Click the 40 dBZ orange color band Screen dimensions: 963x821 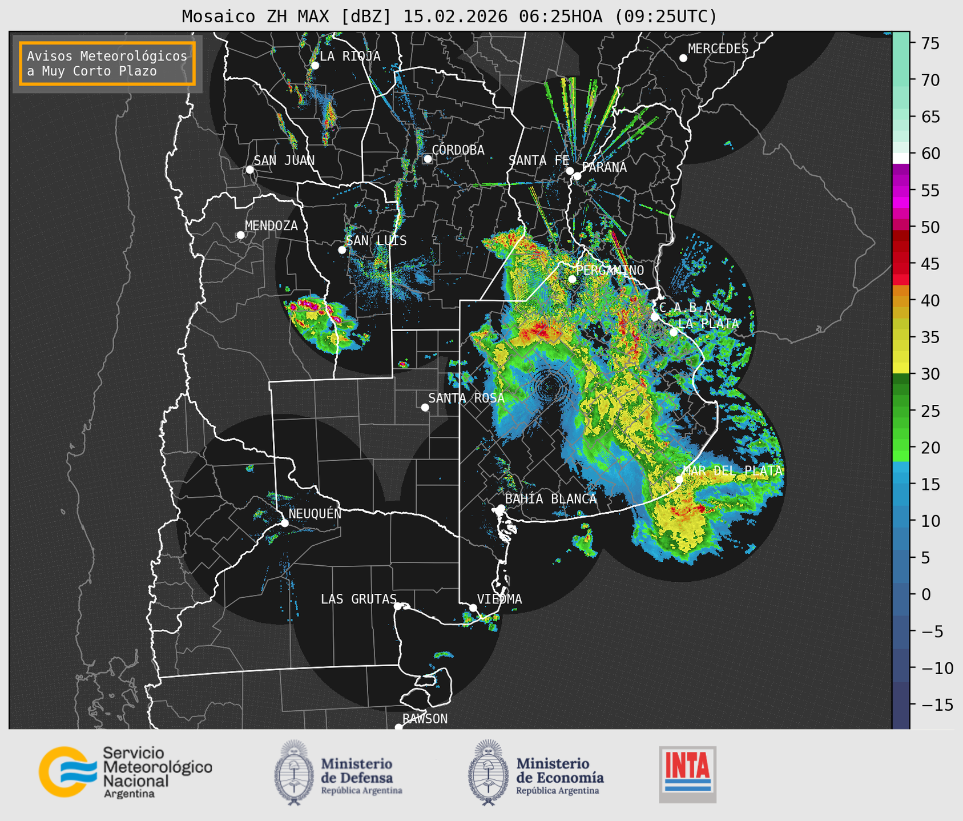tap(901, 300)
